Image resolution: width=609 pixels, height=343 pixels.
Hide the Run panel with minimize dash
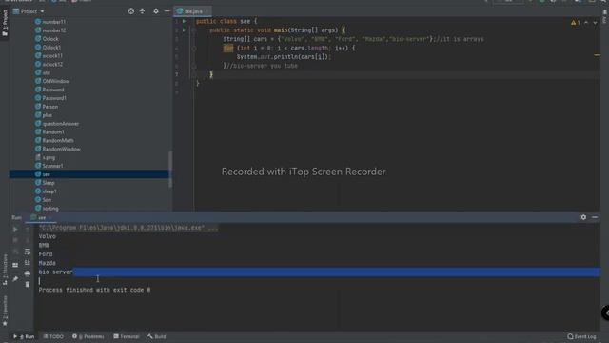coord(595,217)
